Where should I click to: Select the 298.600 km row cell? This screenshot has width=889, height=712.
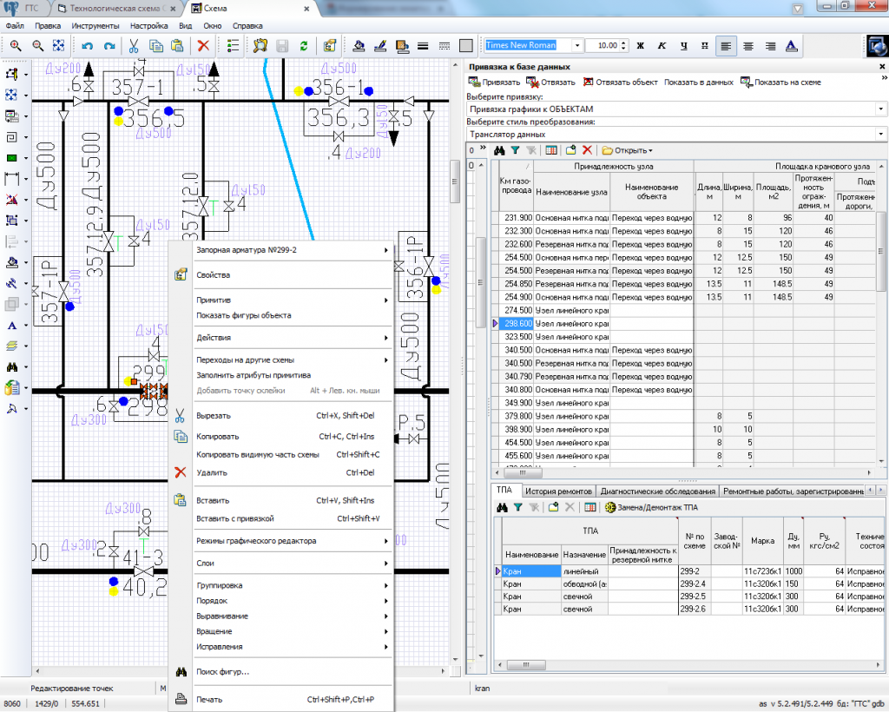click(x=517, y=323)
